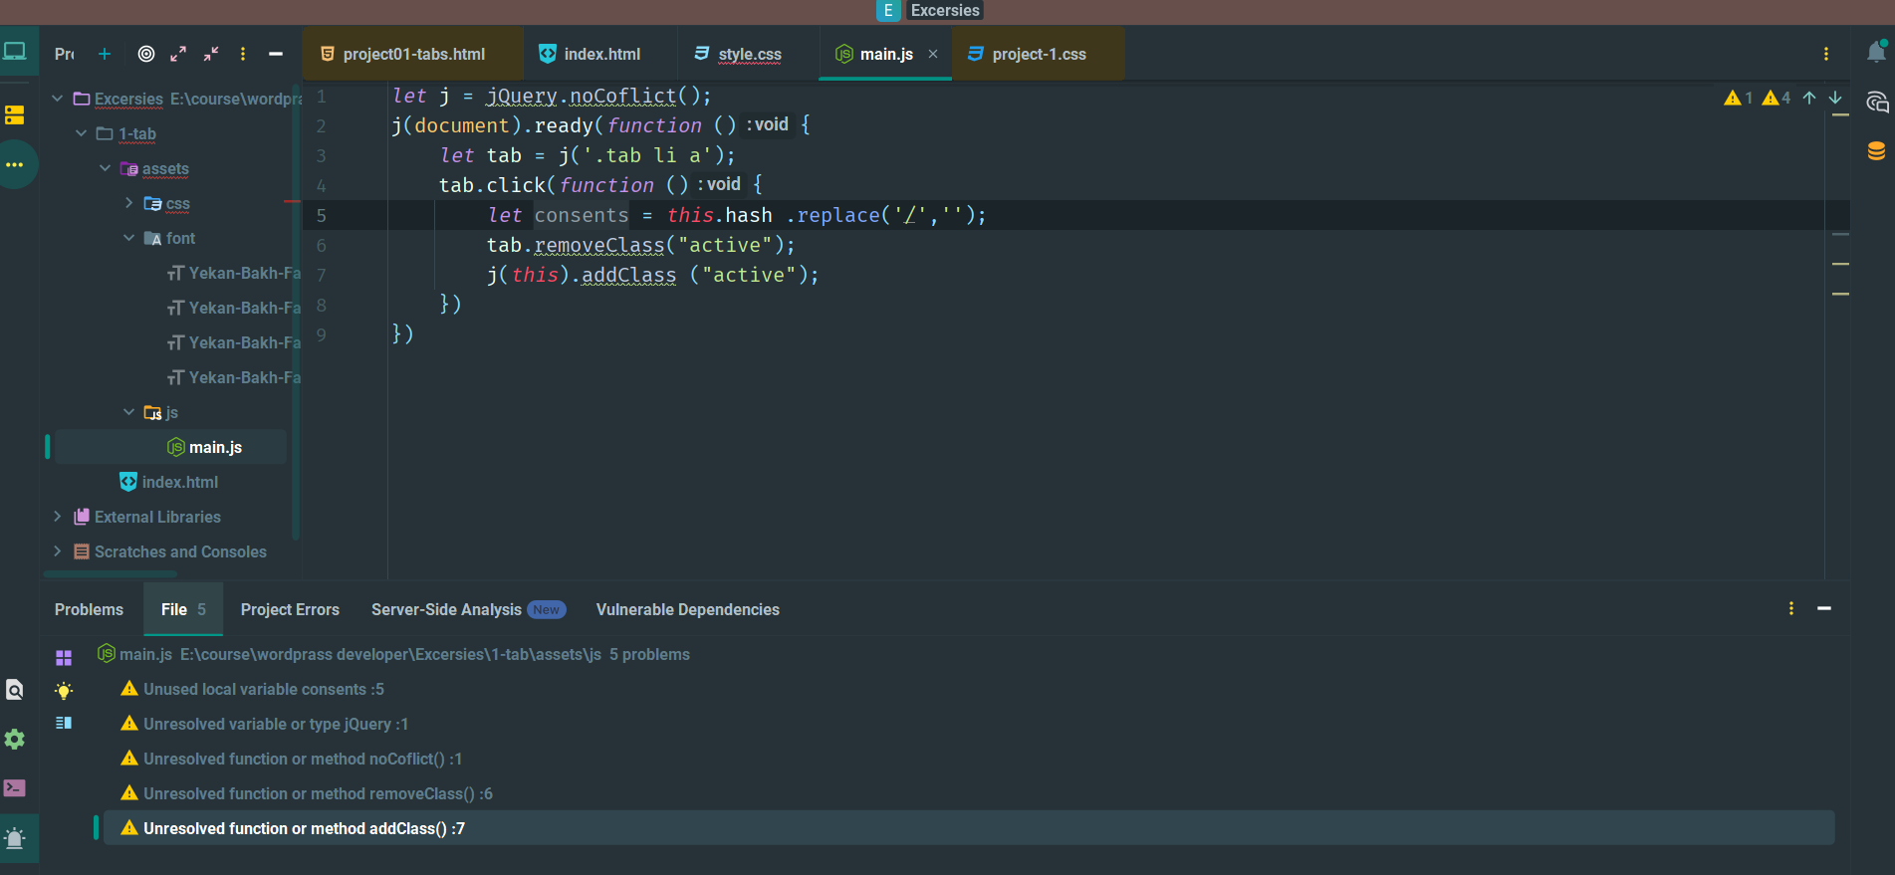The image size is (1895, 875).
Task: Open the Vulnerable Dependencies tab
Action: click(687, 609)
